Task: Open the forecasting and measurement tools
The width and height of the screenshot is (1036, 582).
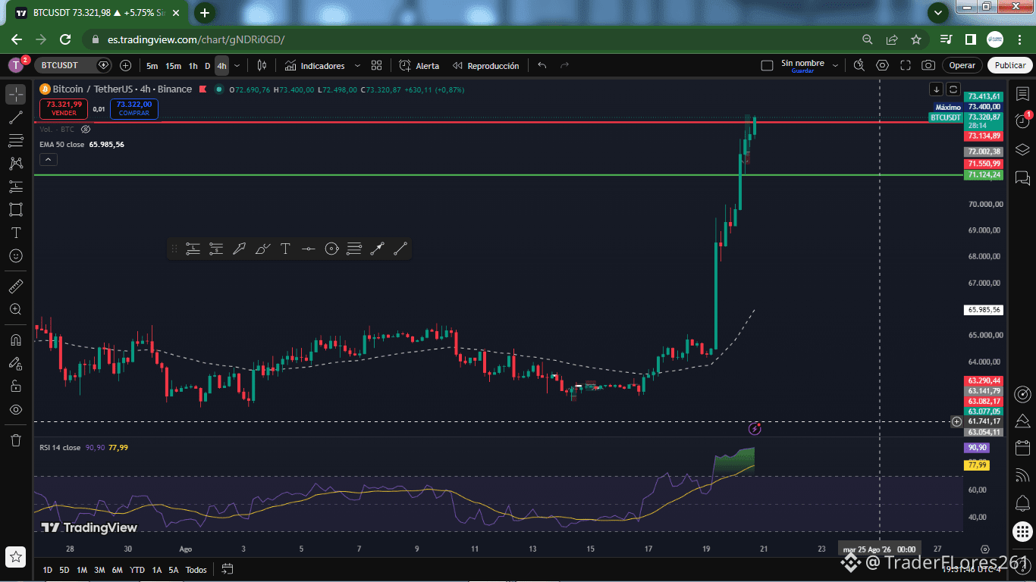Action: point(16,186)
